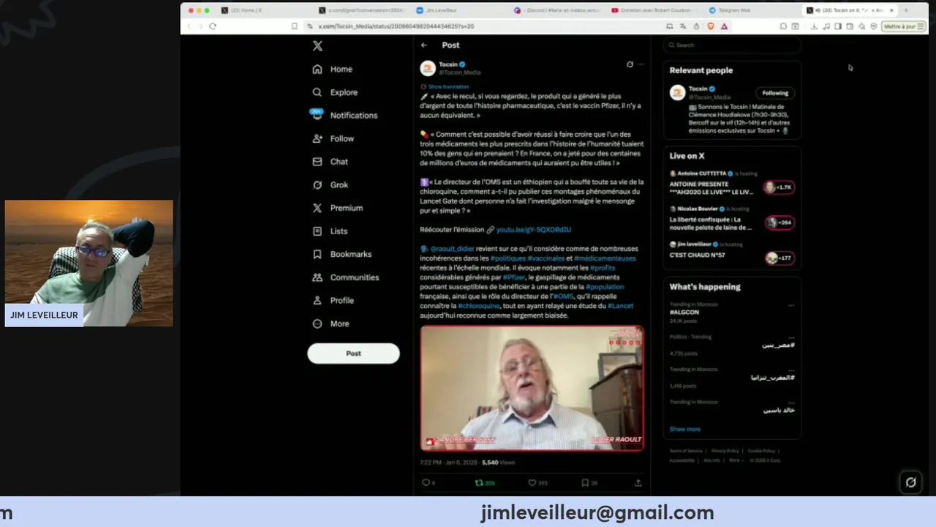Open Terms of Service footer link

point(686,451)
